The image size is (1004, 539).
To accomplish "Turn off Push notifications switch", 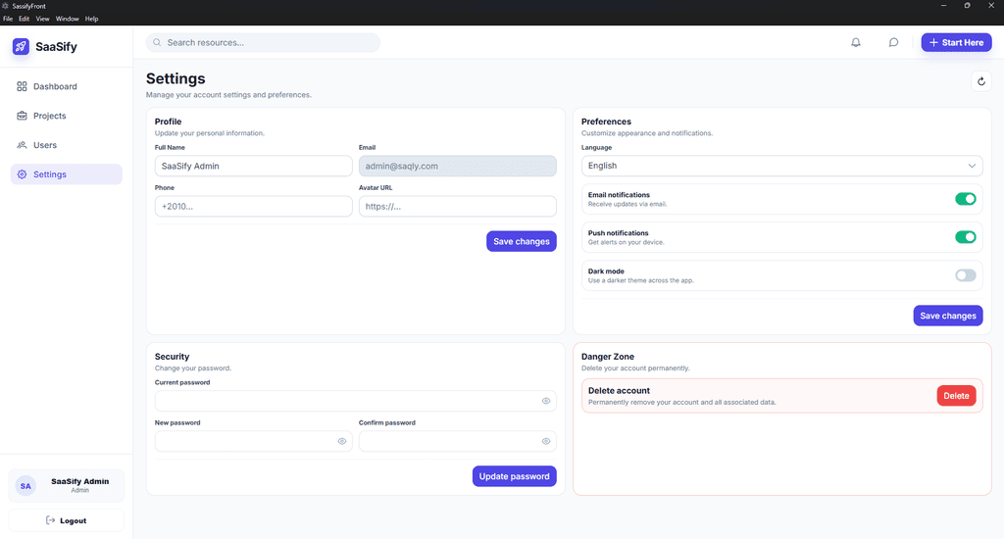I will 966,237.
